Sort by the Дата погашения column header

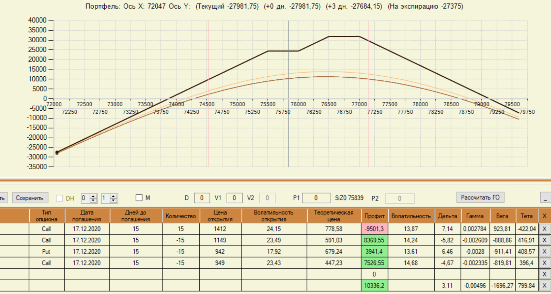pos(87,216)
